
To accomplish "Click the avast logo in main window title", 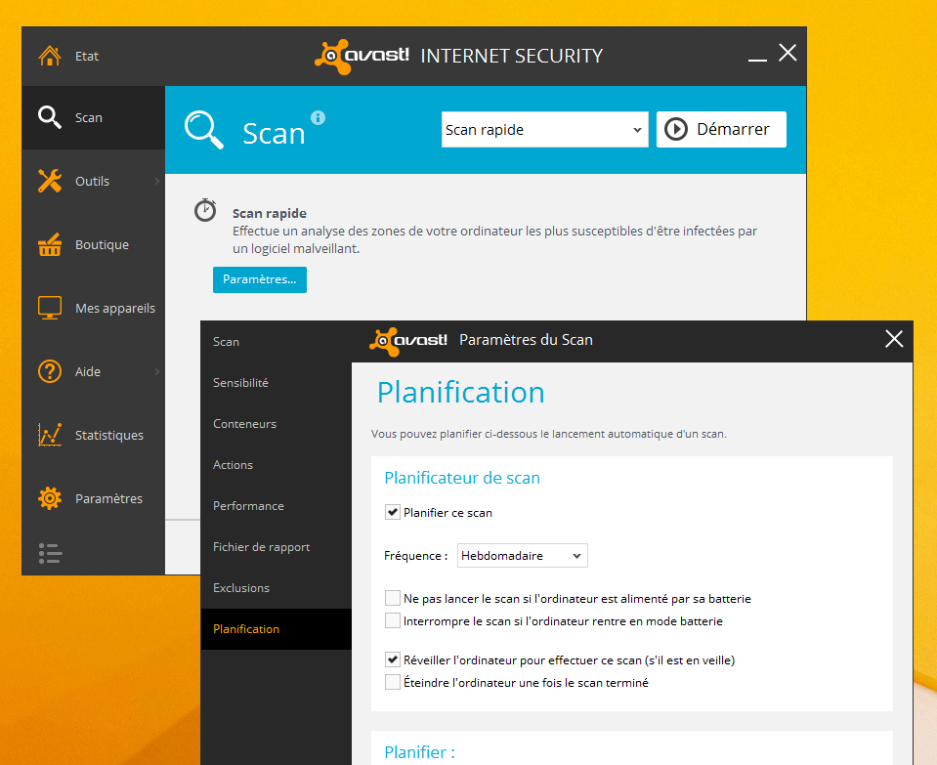I will [362, 57].
